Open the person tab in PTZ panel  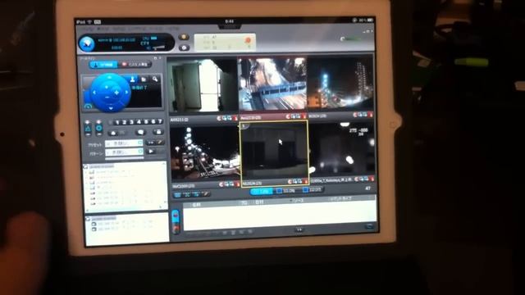point(132,79)
